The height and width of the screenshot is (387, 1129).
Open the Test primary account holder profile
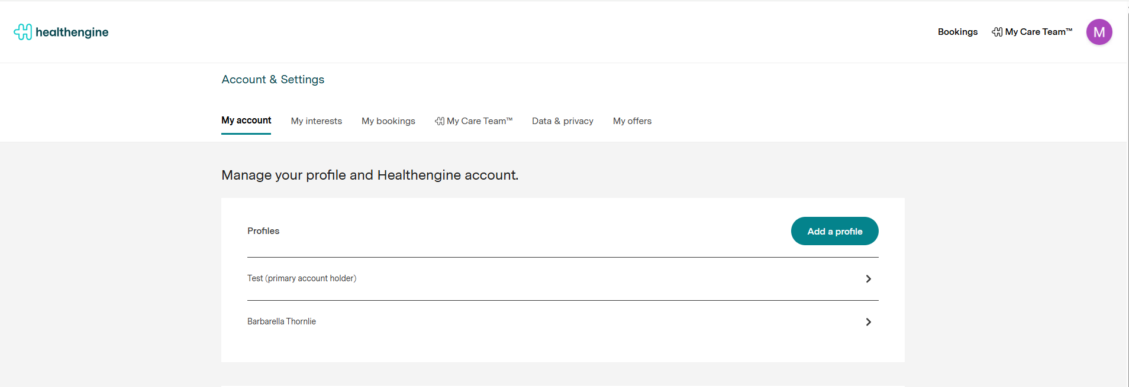point(302,278)
